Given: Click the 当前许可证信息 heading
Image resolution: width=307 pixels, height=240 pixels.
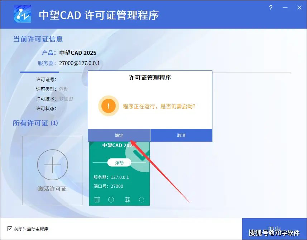Looking at the screenshot, I should [x=38, y=39].
